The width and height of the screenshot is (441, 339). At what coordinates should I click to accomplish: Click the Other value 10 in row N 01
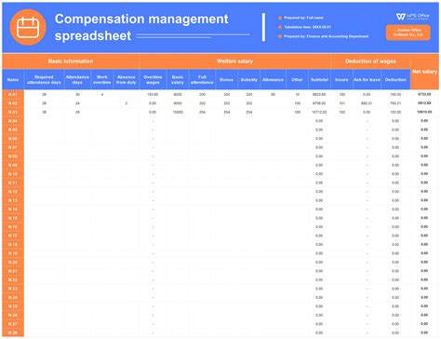click(x=297, y=94)
